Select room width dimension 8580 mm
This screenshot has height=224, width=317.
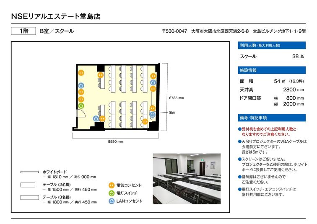click(115, 142)
